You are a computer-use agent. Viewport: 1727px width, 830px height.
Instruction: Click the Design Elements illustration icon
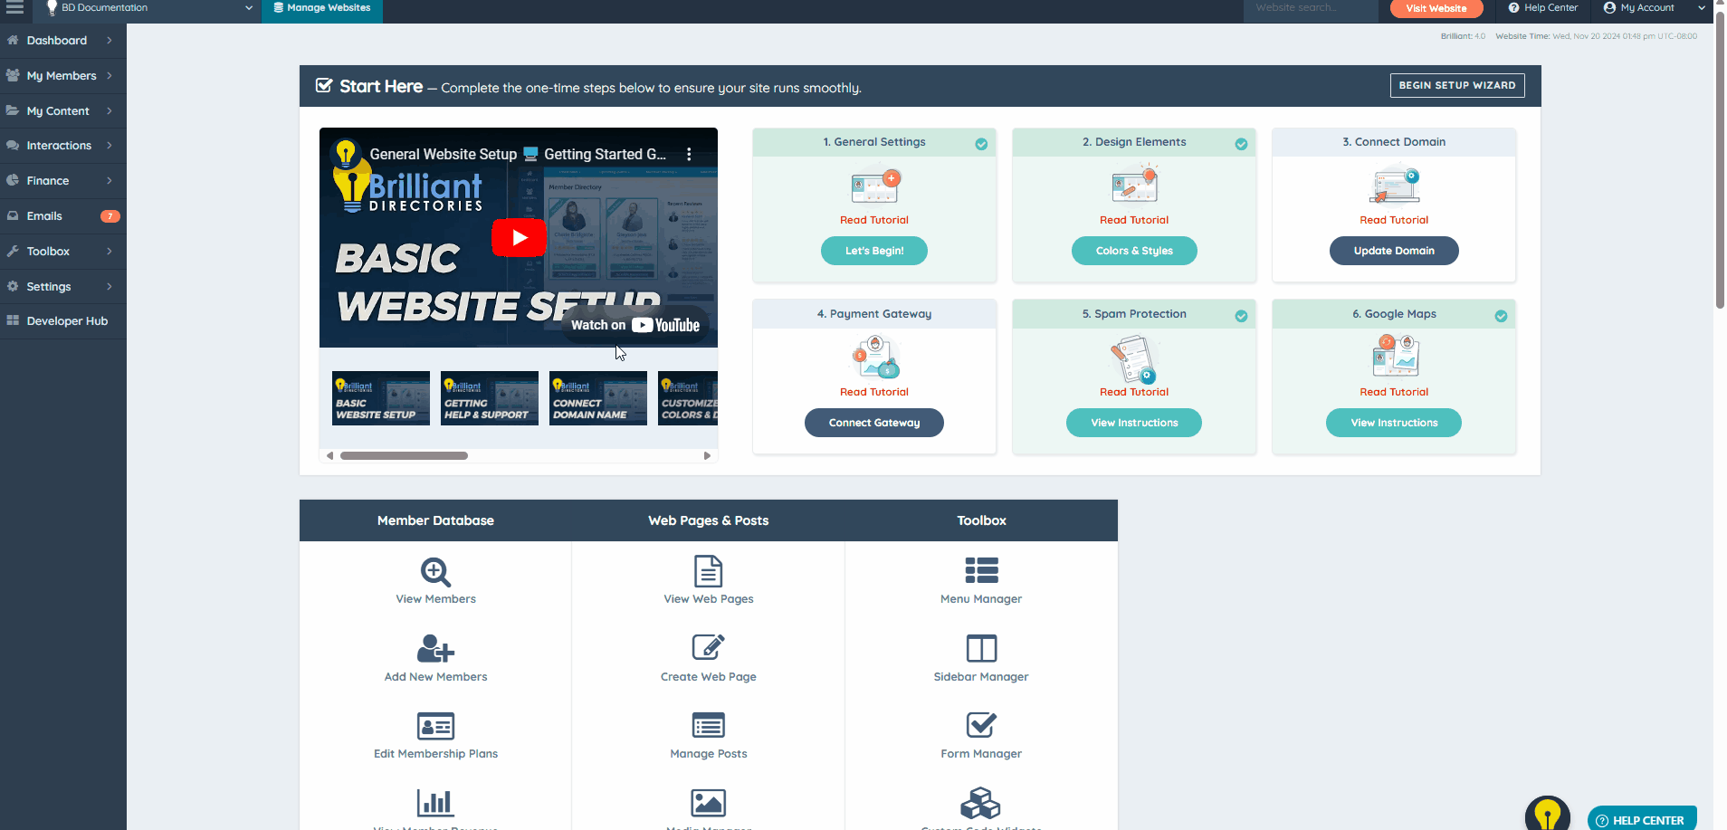(1134, 186)
